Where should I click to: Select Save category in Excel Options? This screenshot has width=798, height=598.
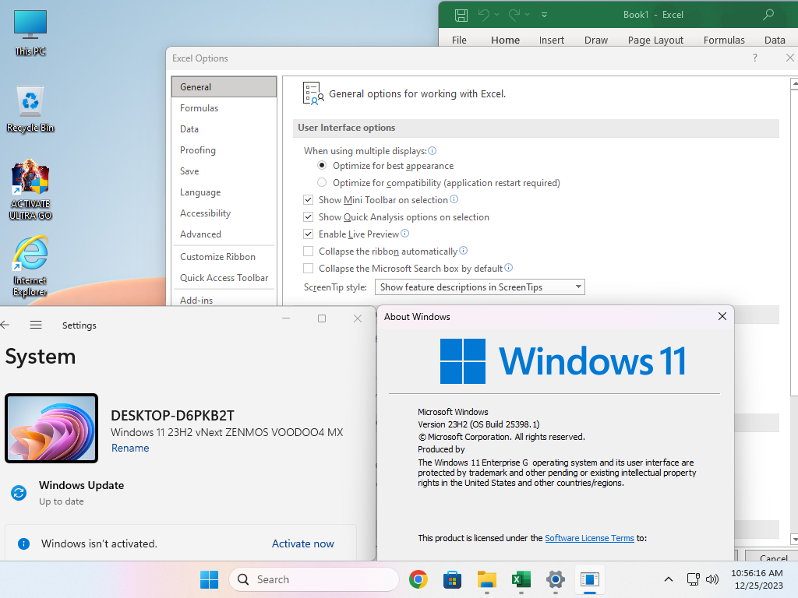[224, 171]
